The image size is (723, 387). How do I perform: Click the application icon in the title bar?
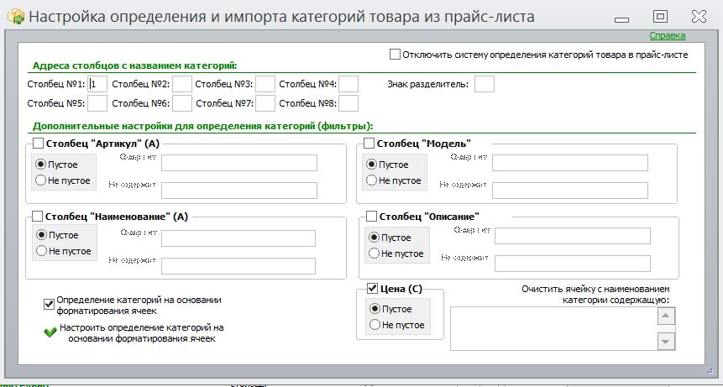tap(16, 17)
